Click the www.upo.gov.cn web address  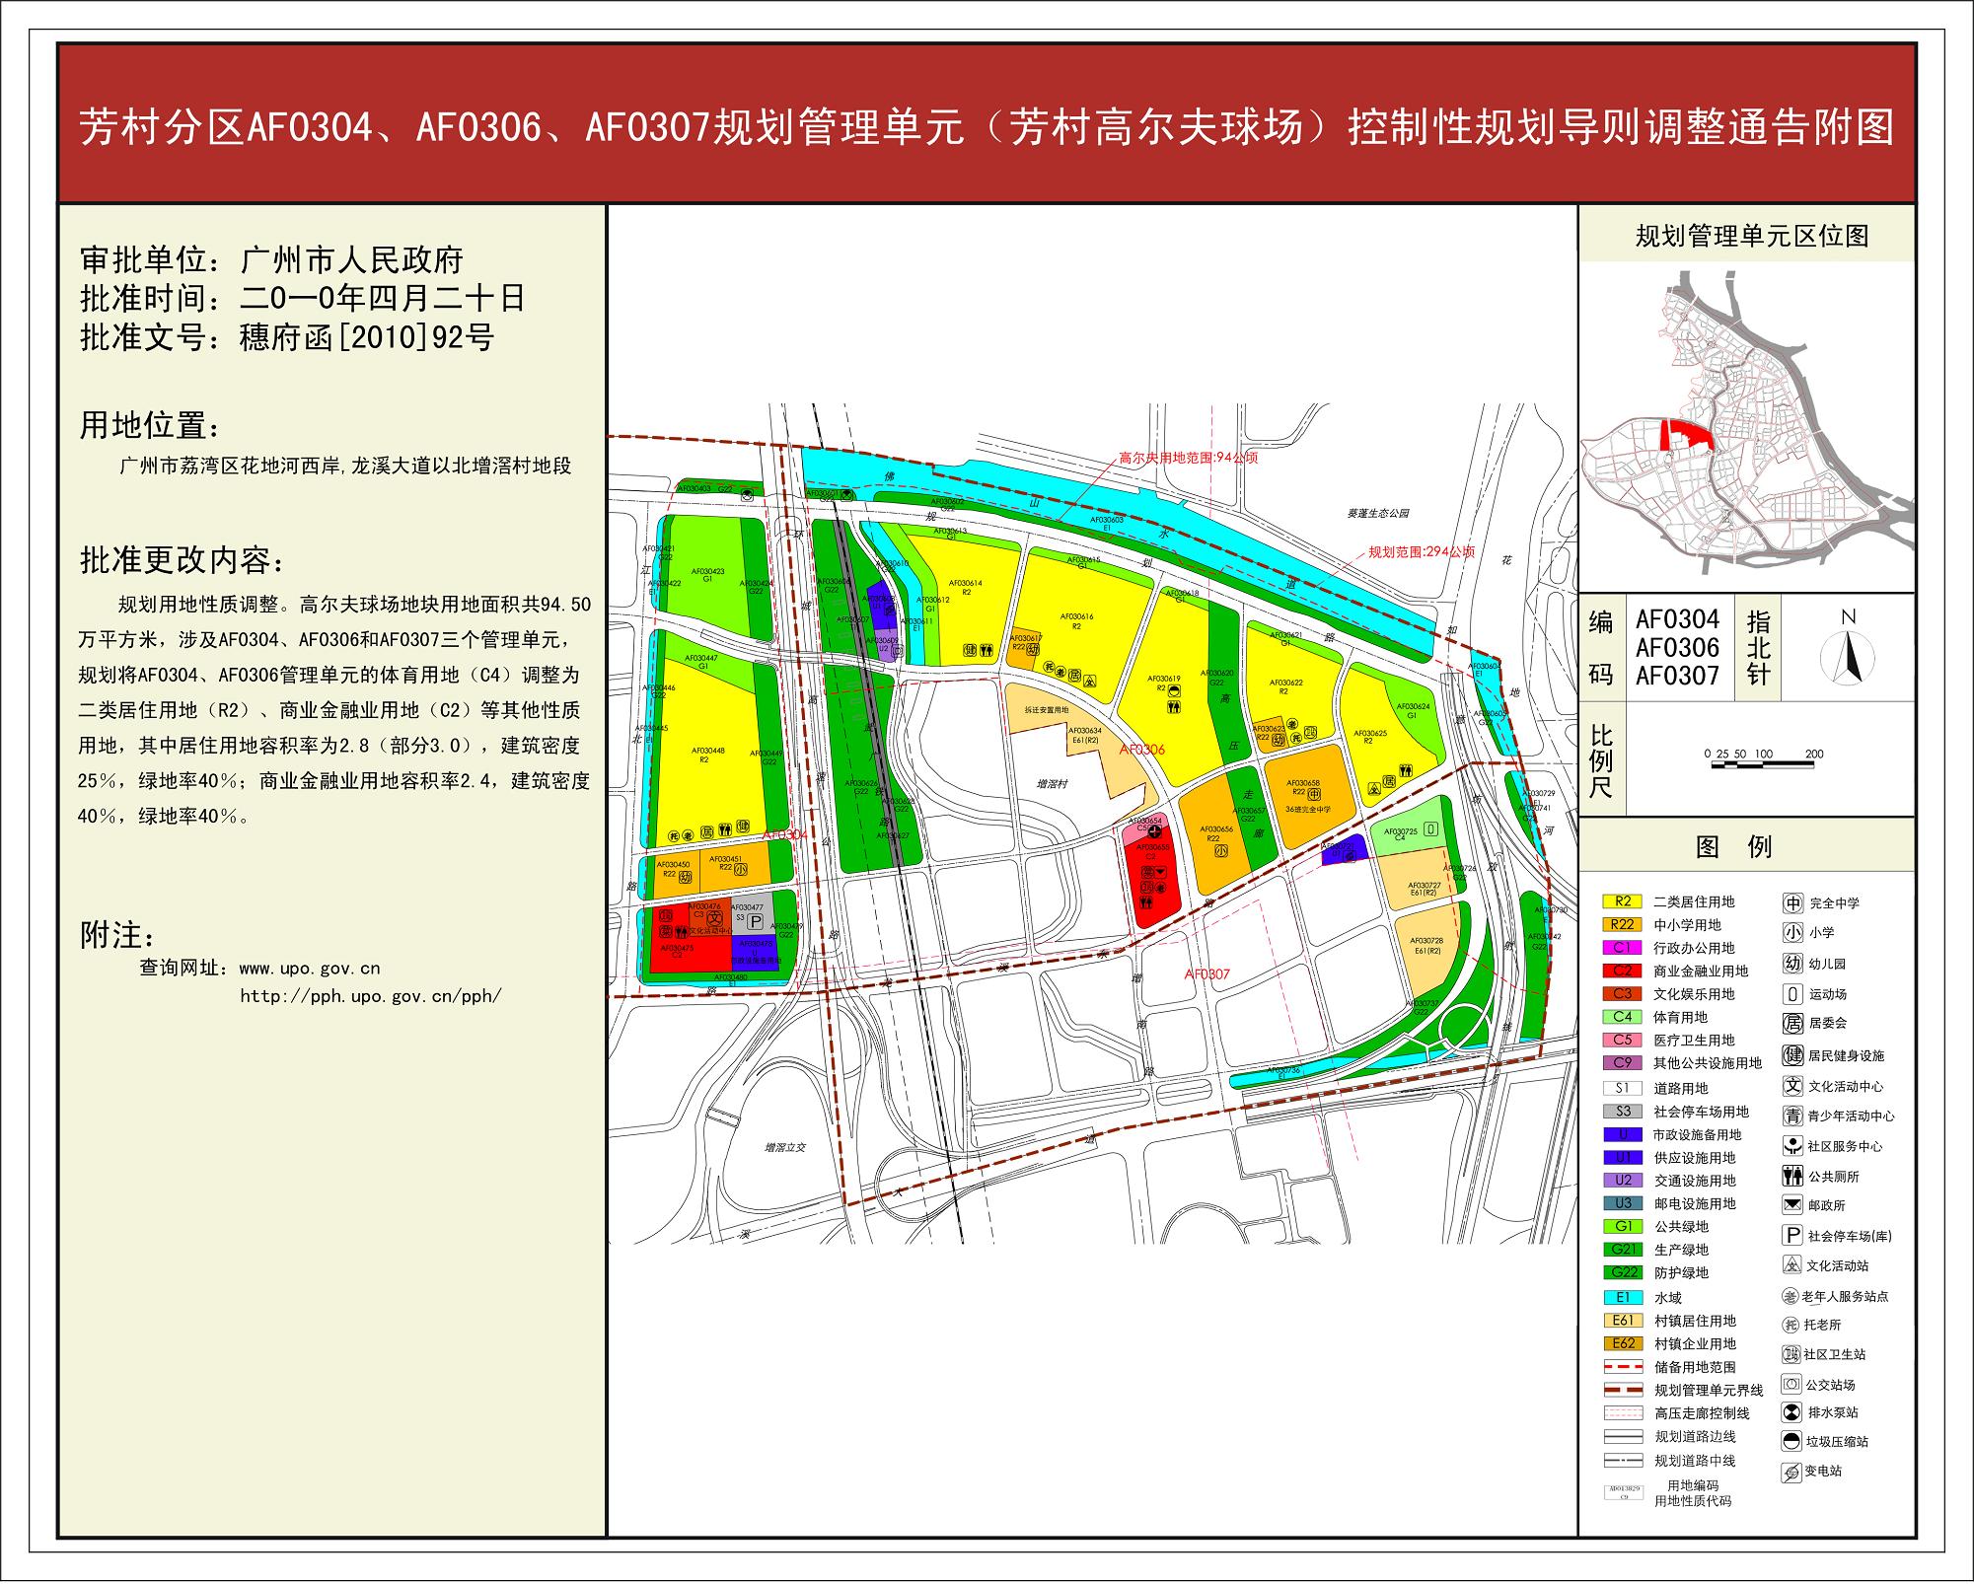(x=309, y=969)
